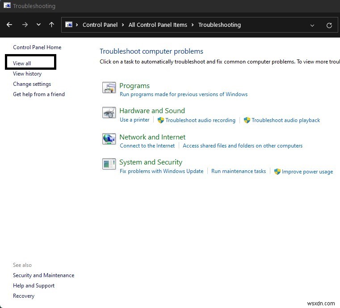The width and height of the screenshot is (340, 308).
Task: Expand the chevron after Control Panel breadcrumb
Action: (123, 25)
